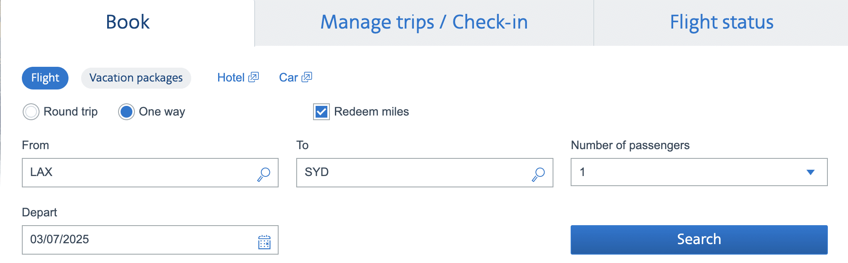The height and width of the screenshot is (263, 848).
Task: Select the Vacation packages option
Action: [136, 78]
